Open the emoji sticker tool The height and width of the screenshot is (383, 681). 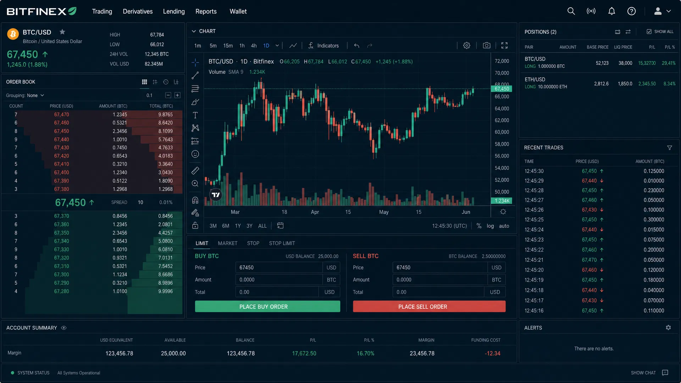195,154
